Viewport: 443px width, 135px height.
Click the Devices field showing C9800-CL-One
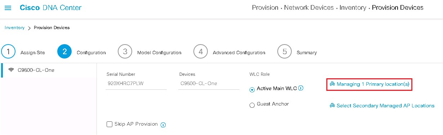click(209, 83)
